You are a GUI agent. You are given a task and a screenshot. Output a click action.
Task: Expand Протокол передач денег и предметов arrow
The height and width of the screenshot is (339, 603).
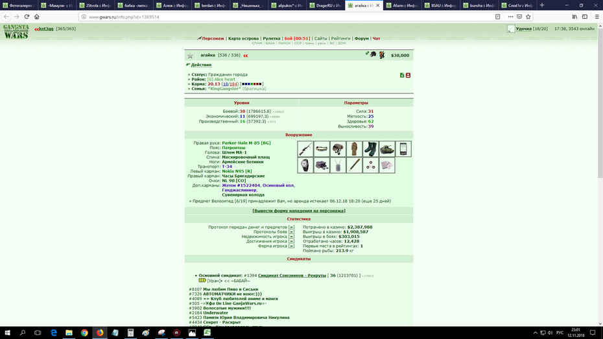[291, 227]
